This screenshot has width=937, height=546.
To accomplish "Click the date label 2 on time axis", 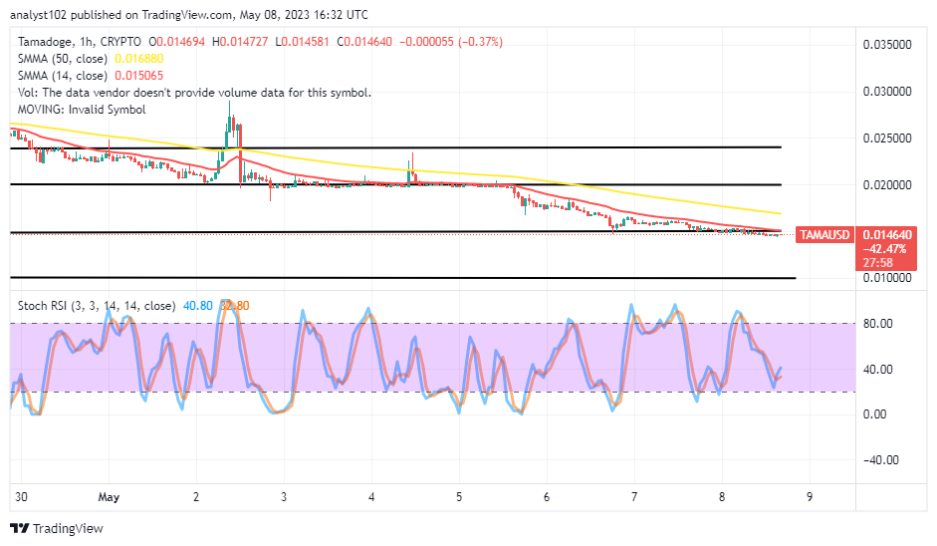I will (x=196, y=497).
